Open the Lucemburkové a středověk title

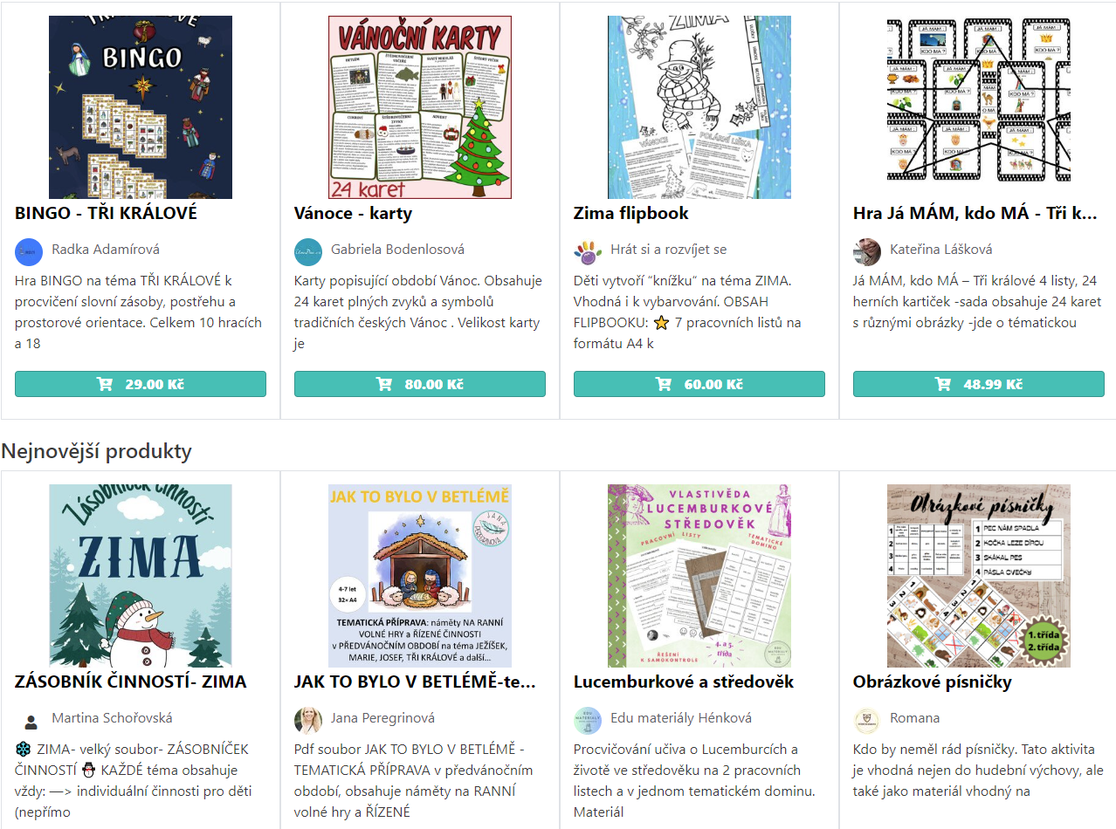[684, 682]
